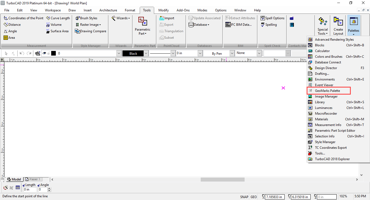Image resolution: width=370 pixels, height=200 pixels.
Task: Open the Parametric Part dropdown
Action: [142, 26]
